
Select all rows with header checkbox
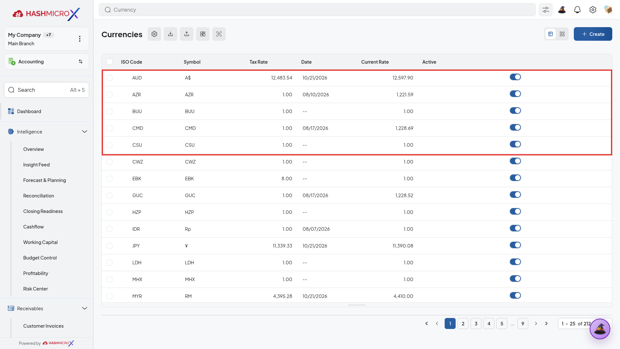[109, 62]
